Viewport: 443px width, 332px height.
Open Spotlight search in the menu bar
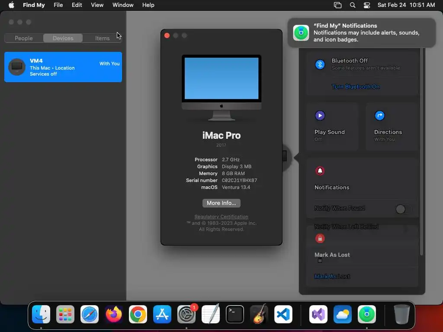352,5
